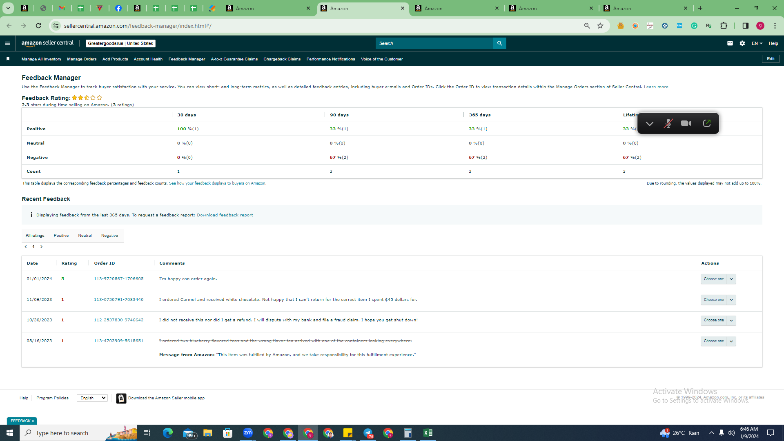Open the Amazon Seller mobile app icon
Screen dimensions: 784x441
click(x=121, y=398)
